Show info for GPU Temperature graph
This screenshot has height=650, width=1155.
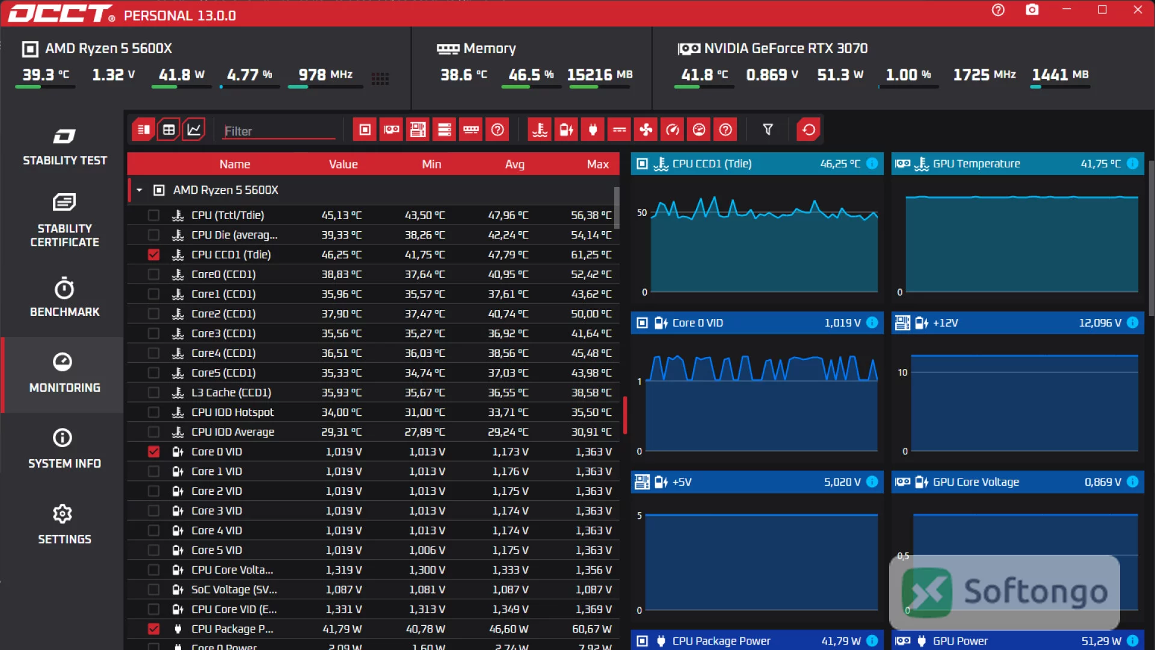(x=1133, y=164)
